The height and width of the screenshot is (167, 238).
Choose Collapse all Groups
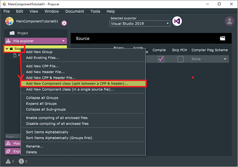tap(83, 98)
